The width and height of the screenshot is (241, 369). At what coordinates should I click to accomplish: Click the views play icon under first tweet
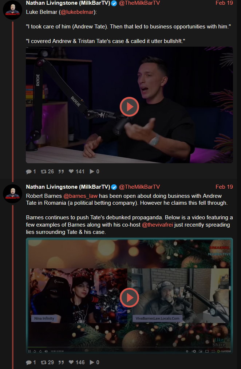click(92, 172)
